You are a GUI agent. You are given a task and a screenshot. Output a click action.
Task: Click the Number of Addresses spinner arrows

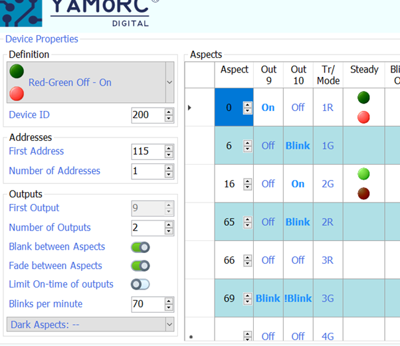click(169, 171)
